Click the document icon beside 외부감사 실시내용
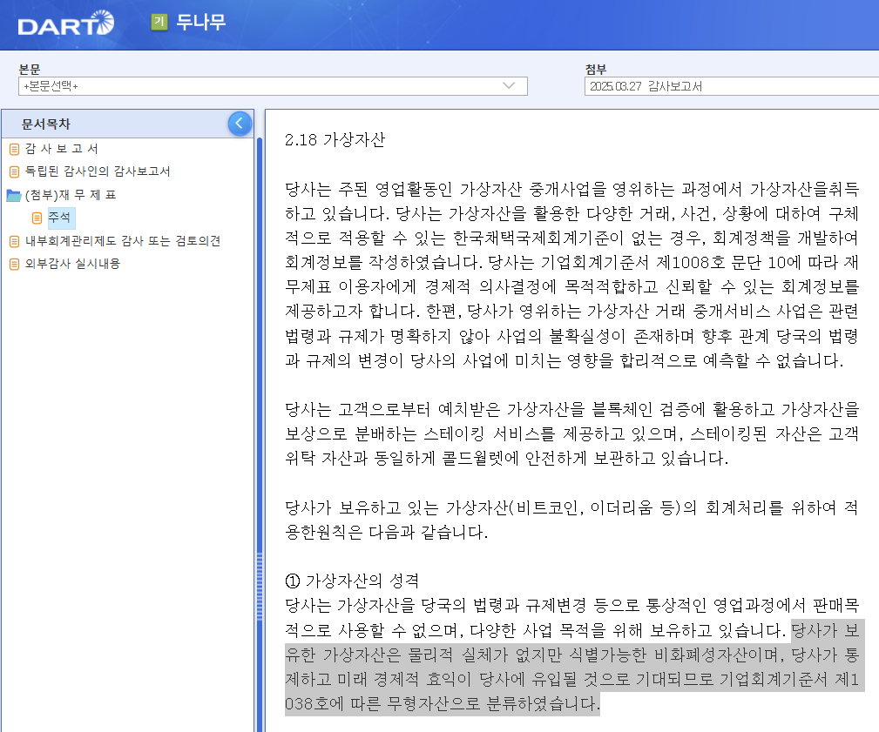This screenshot has width=879, height=732. 15,263
